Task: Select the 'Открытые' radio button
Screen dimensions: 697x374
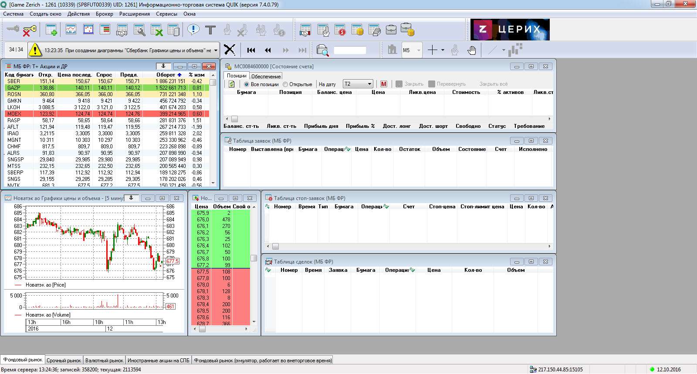Action: pyautogui.click(x=285, y=84)
